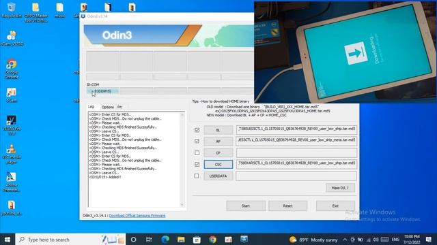Open the oCam v520 installer desktop icon

coord(12,38)
